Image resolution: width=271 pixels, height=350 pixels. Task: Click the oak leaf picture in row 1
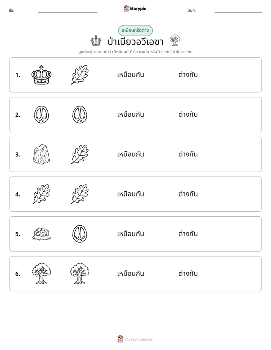[x=80, y=75]
